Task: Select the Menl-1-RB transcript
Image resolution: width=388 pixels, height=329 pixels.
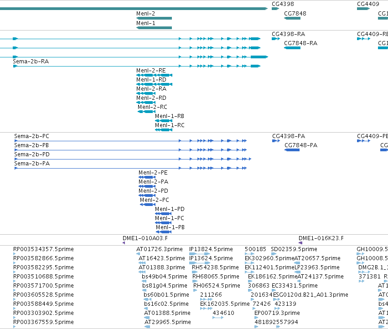Action: click(x=164, y=121)
